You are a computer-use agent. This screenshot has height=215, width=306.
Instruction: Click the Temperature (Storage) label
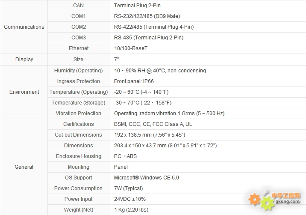79,103
